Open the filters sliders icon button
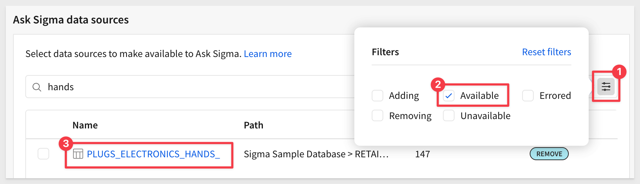Viewport: 640px width, 184px height. pos(606,87)
